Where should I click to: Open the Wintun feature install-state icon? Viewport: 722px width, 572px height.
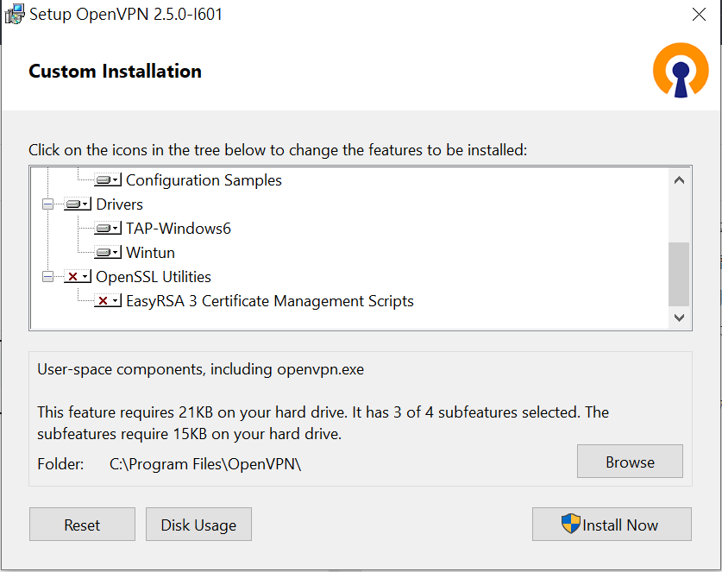pos(107,253)
